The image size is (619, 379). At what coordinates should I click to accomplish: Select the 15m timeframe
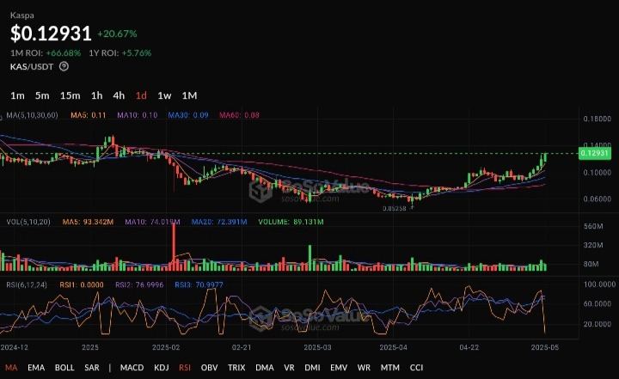click(x=70, y=95)
